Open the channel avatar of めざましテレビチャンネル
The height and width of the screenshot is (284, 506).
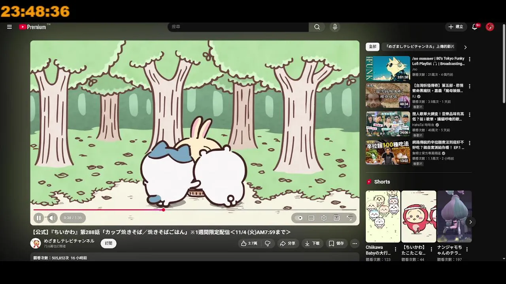coord(36,243)
